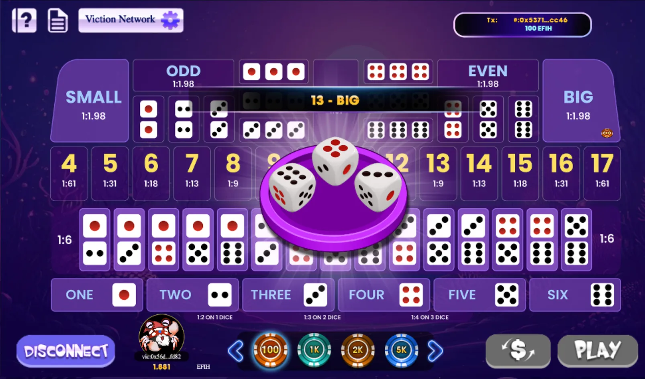Select the 2K chip
The width and height of the screenshot is (645, 379).
click(357, 350)
